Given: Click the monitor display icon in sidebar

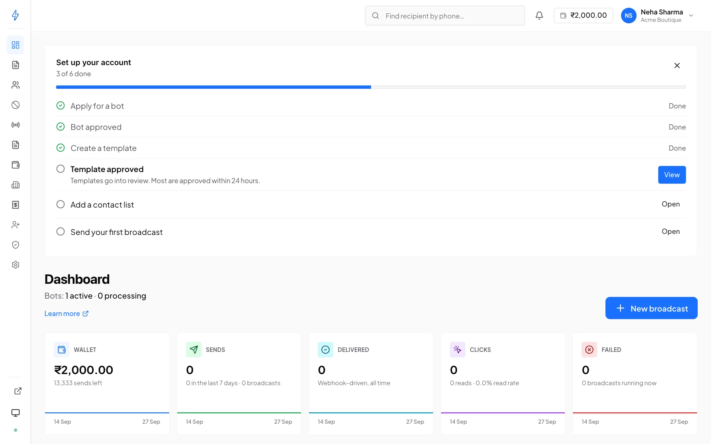Looking at the screenshot, I should pos(15,413).
